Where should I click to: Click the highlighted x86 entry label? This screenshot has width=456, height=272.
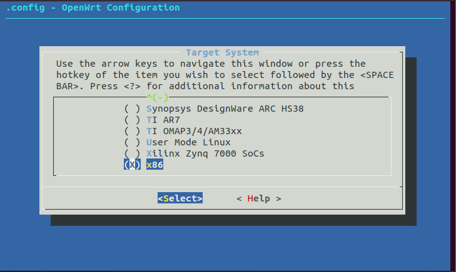click(x=155, y=165)
